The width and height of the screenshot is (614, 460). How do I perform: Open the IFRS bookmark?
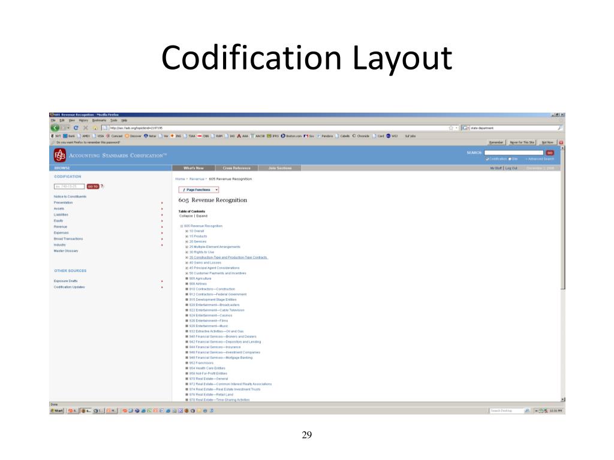(x=273, y=136)
